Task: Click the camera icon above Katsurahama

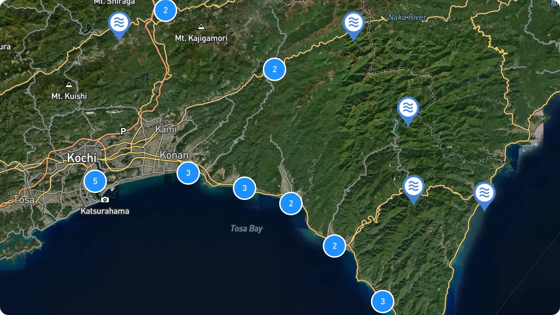Action: point(105,199)
